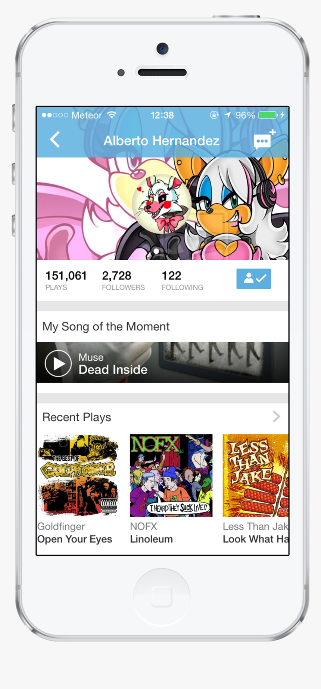Tap the phone's home button
This screenshot has width=321, height=689.
pyautogui.click(x=162, y=596)
